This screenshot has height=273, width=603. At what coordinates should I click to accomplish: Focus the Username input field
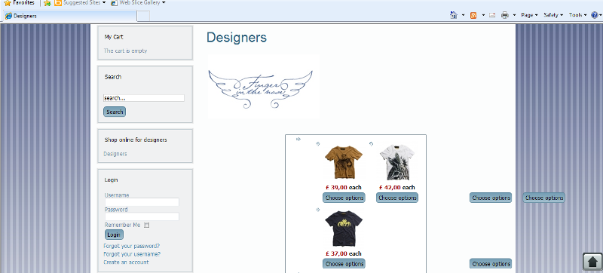point(142,202)
